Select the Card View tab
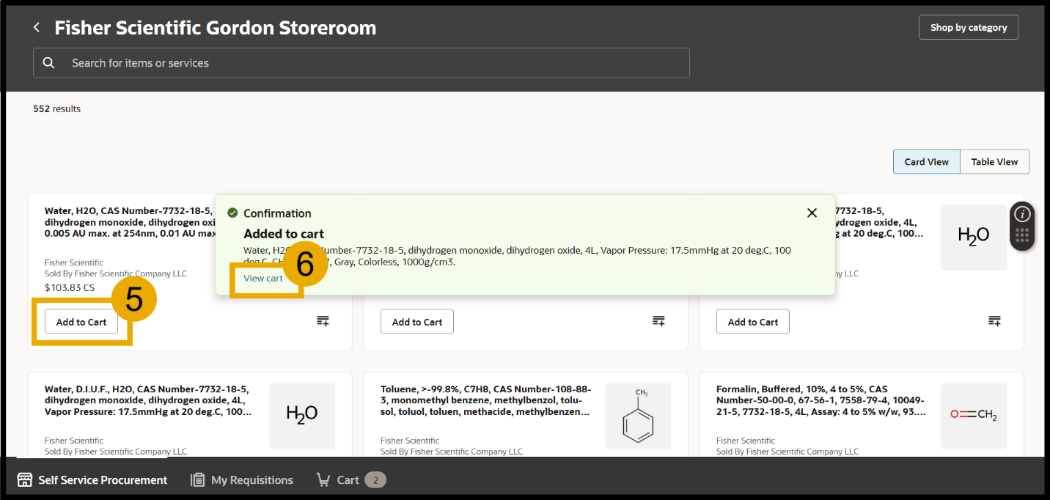The image size is (1050, 500). [926, 161]
